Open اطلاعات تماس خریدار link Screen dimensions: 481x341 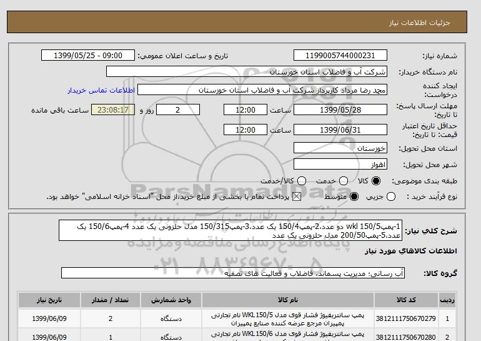[101, 90]
